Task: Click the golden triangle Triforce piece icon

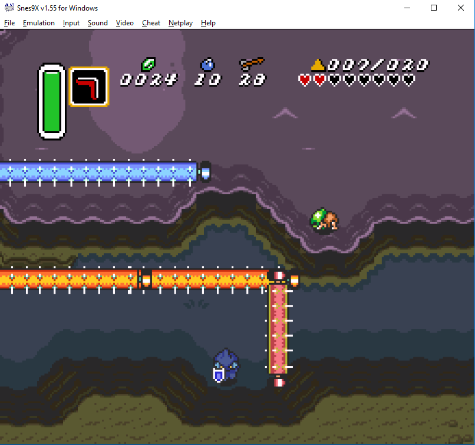Action: (318, 64)
